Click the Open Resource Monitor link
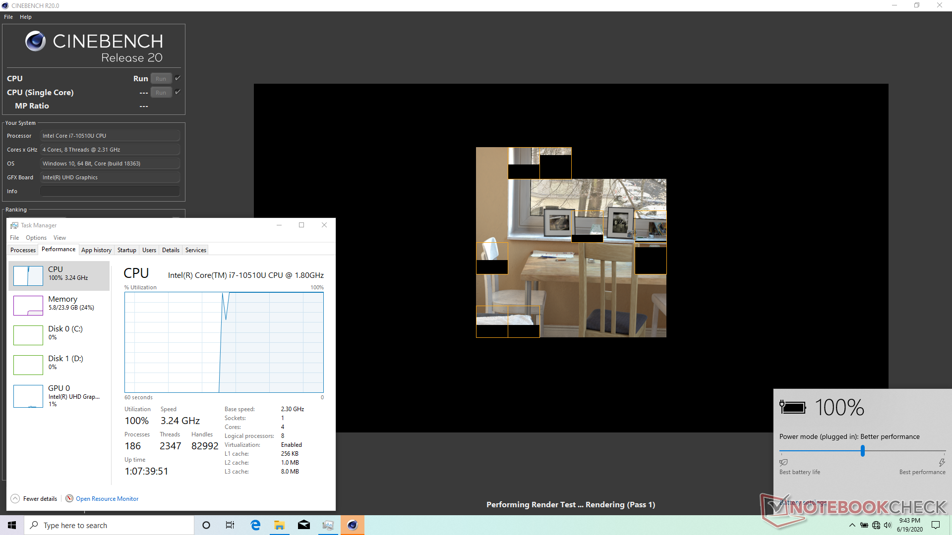 107,499
